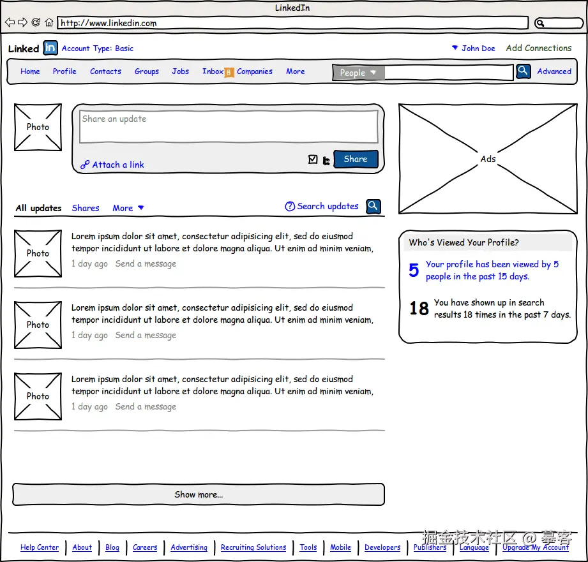Click the browser forward arrow
The width and height of the screenshot is (588, 562).
tap(23, 22)
